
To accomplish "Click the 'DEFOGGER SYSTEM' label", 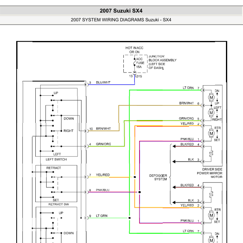I will (x=158, y=177).
